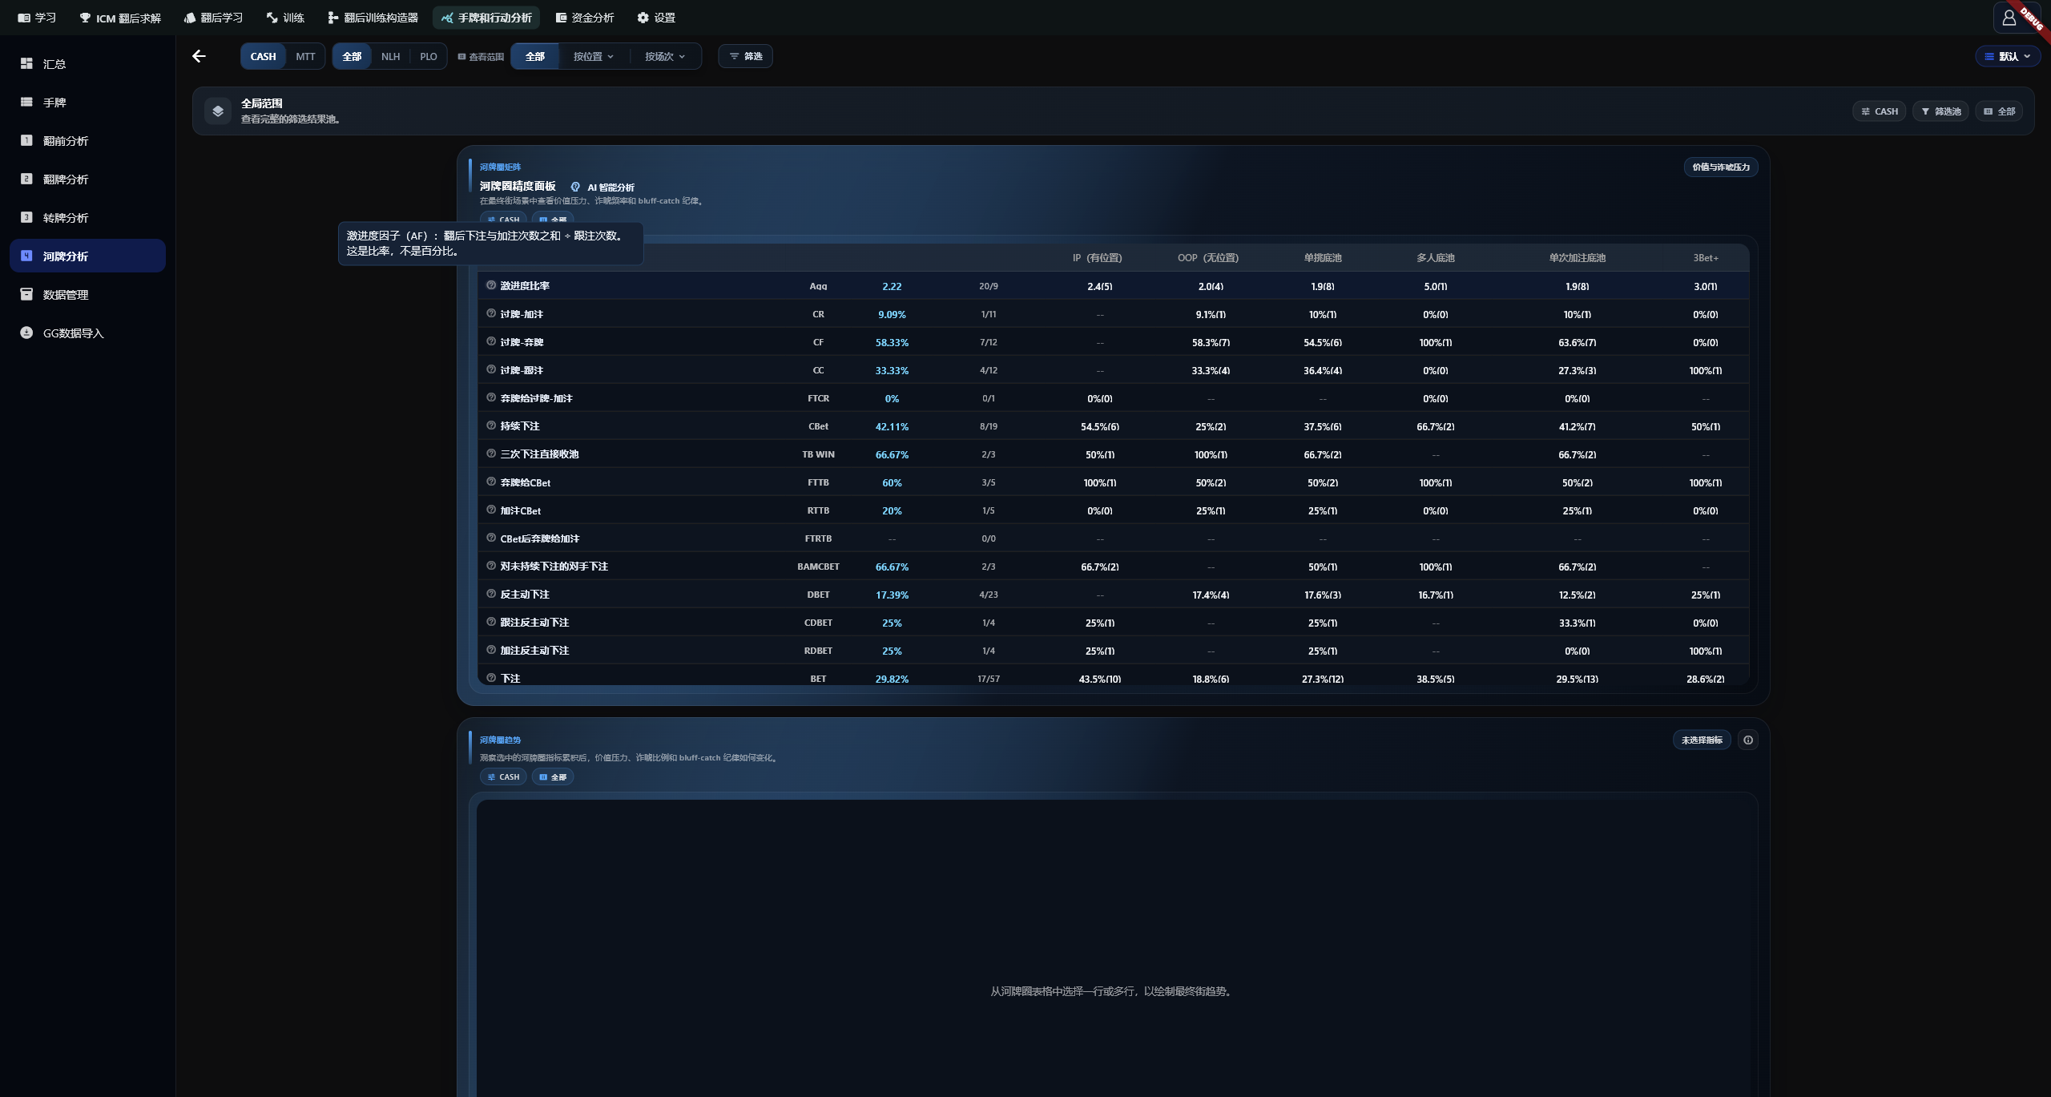The image size is (2051, 1097).
Task: Open 设置 in top menu
Action: click(656, 18)
